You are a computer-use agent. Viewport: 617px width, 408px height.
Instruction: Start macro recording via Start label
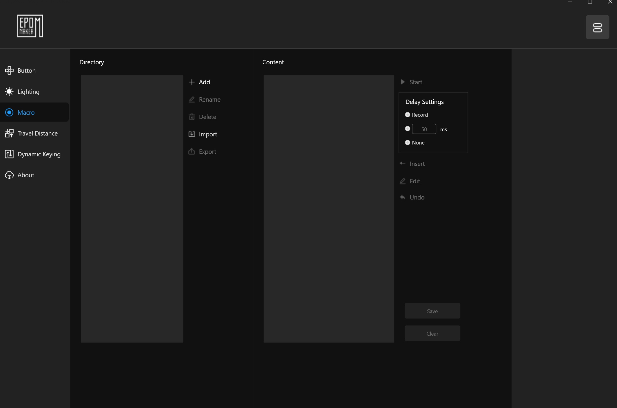pyautogui.click(x=416, y=82)
